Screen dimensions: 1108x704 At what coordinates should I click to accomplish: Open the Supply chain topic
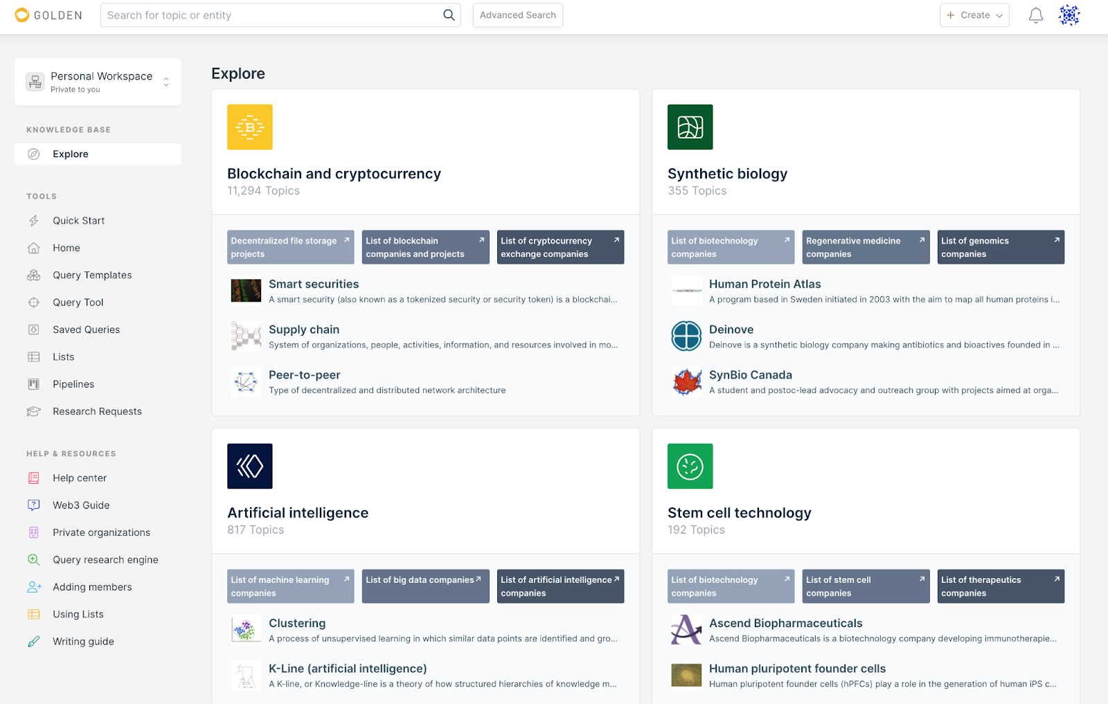tap(304, 330)
